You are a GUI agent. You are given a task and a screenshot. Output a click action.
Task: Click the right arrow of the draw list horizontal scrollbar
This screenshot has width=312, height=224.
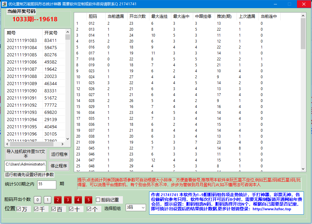[62, 144]
